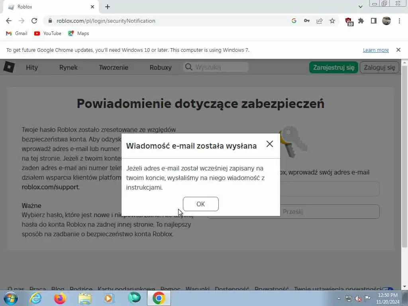Open the Maps bookmark

[x=78, y=33]
